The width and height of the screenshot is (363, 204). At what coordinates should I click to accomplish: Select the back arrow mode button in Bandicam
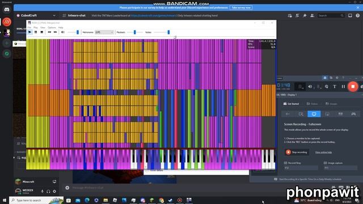(288, 114)
